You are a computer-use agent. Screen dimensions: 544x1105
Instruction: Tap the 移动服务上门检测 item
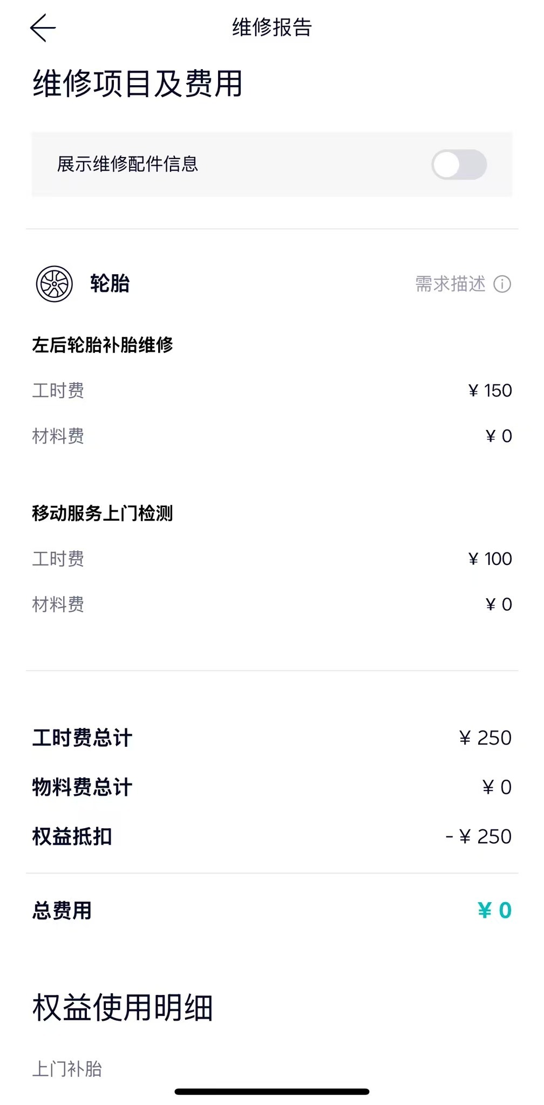click(x=103, y=513)
